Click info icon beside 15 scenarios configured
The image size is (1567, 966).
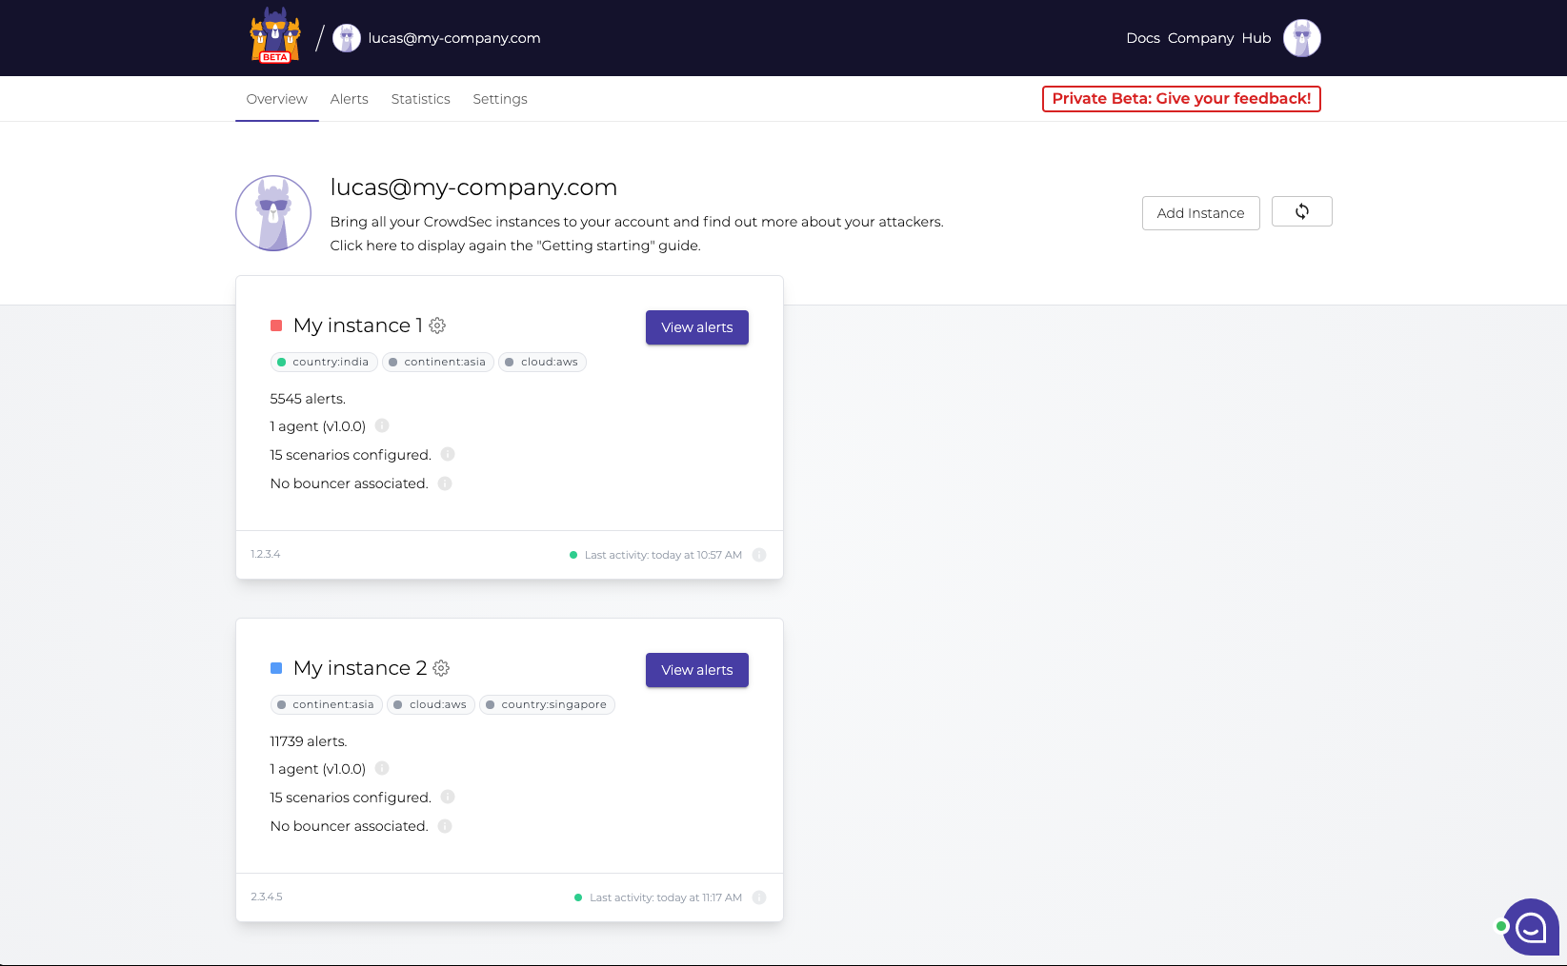click(448, 454)
